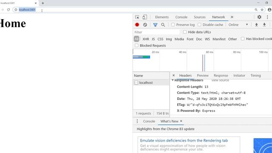Viewport: 272px width, 153px height.
Task: Activate the inspect element picker icon
Action: point(137,17)
